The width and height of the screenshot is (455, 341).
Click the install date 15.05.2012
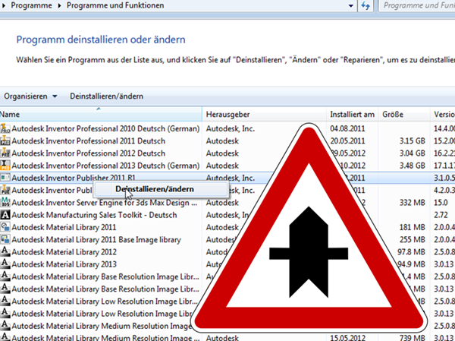click(x=347, y=337)
